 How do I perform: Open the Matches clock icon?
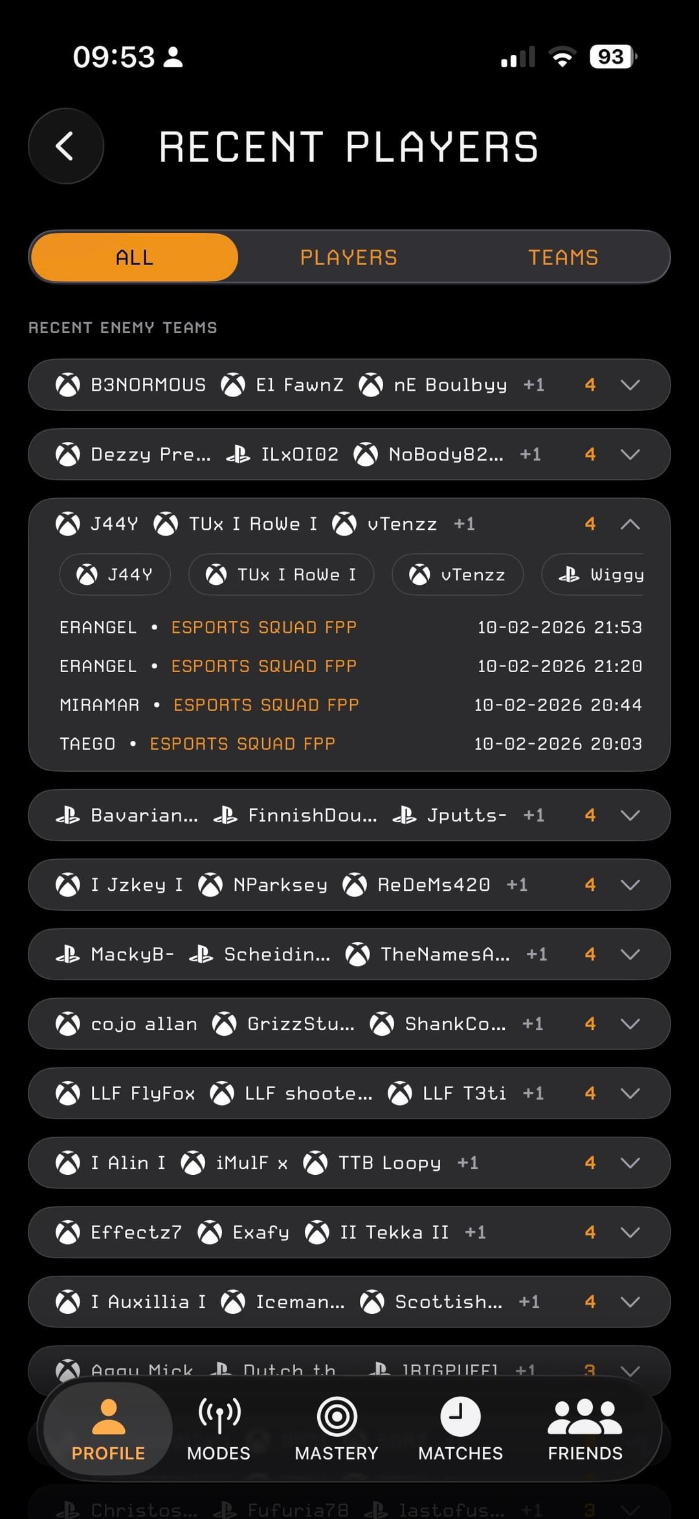[x=460, y=1417]
